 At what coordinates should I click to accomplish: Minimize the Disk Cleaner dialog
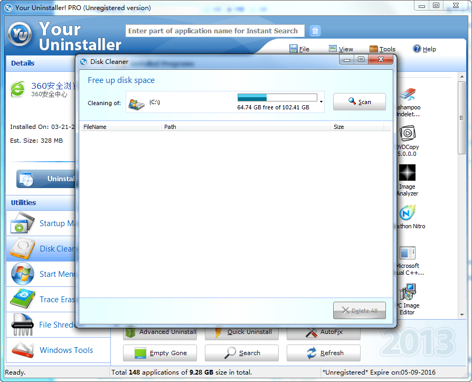click(347, 59)
